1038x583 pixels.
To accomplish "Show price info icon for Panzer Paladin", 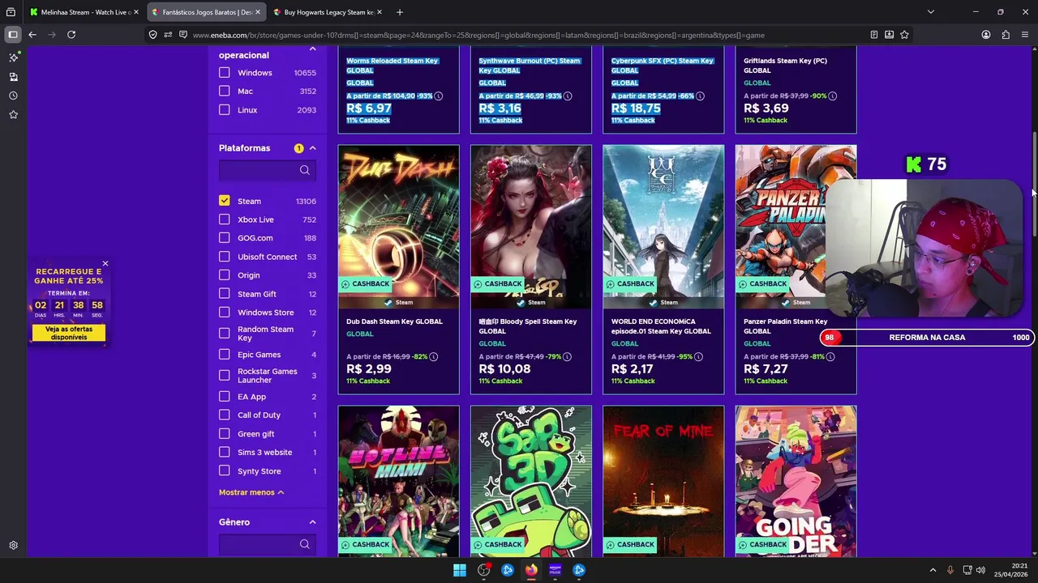I will coord(831,357).
